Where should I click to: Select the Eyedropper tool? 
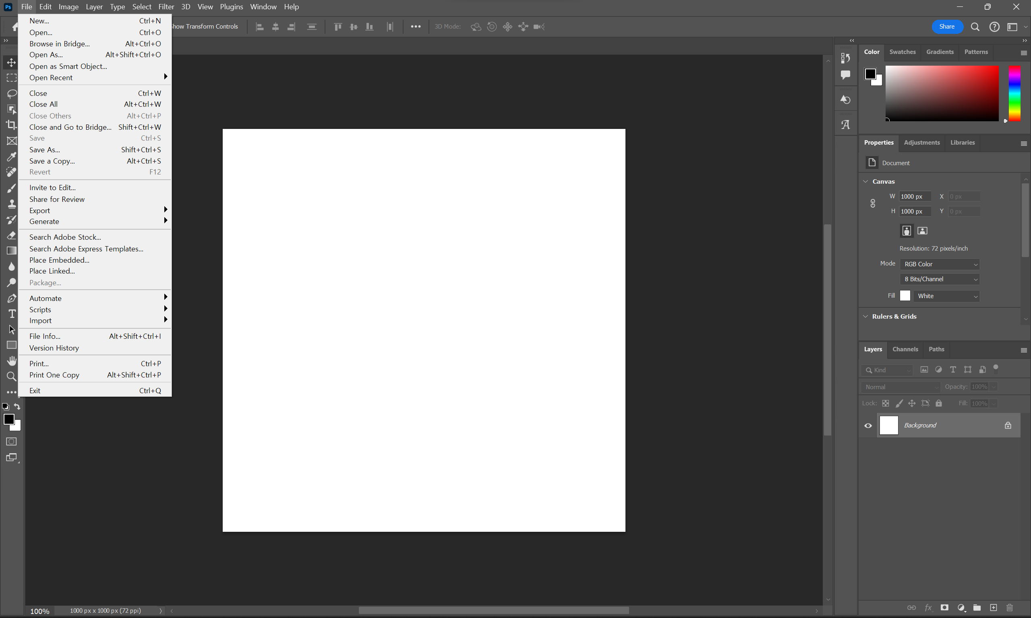click(x=11, y=157)
